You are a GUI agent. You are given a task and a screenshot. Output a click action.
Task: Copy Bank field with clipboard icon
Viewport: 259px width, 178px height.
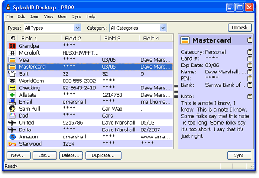pos(250,85)
